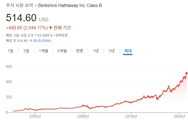Open the 면책조항 disclaimer link
This screenshot has width=188, height=121.
point(61,35)
